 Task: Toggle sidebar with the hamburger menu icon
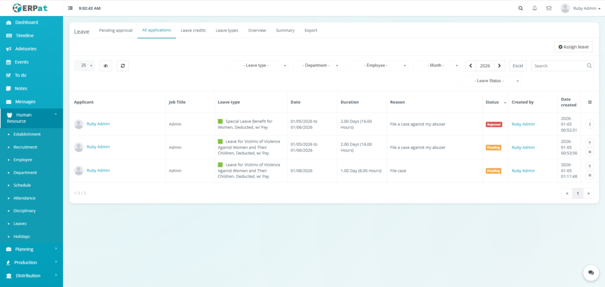tap(71, 8)
